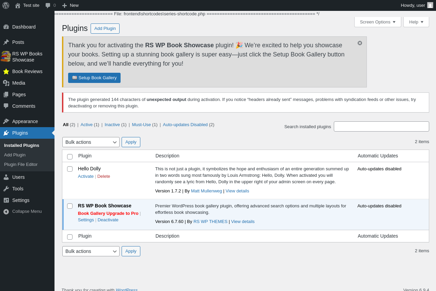This screenshot has width=436, height=291.
Task: Click the WordPress logo icon
Action: (6, 5)
